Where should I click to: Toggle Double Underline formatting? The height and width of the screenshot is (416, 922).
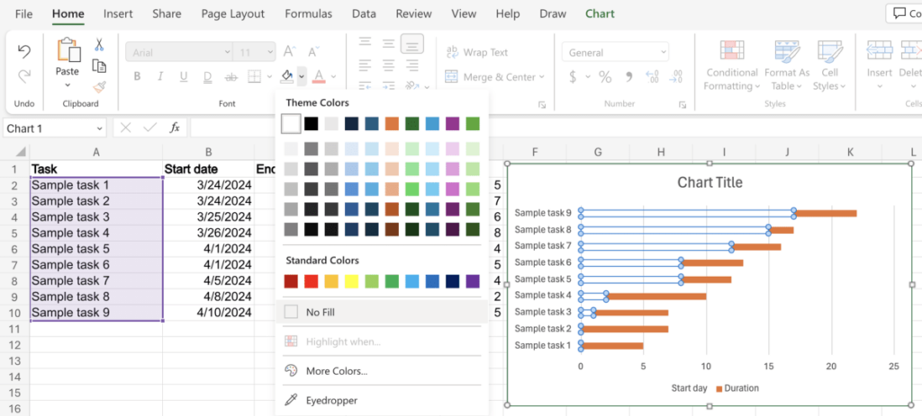tap(207, 76)
